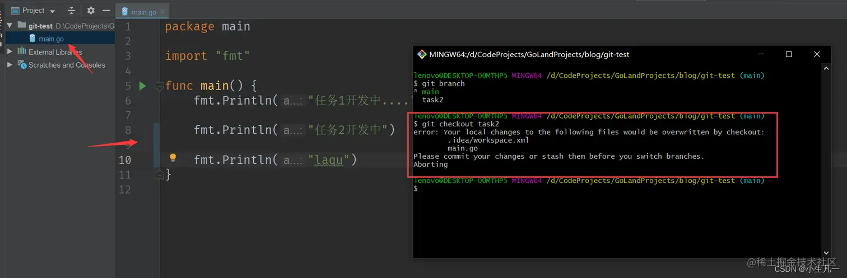Click the "* main" branch line in terminal
Viewport: 847px width, 278px height.
point(426,92)
